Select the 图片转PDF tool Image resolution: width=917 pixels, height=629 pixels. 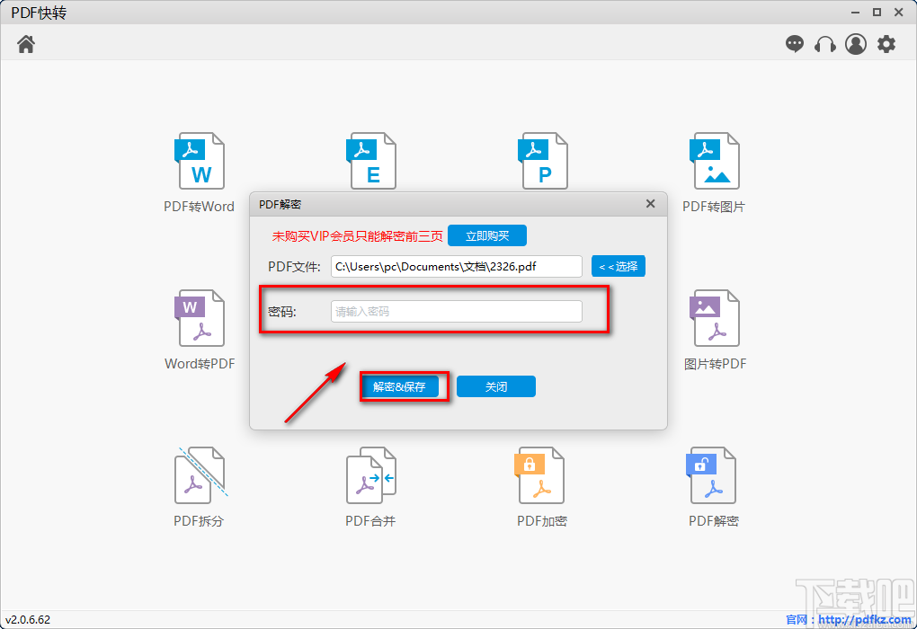(715, 319)
